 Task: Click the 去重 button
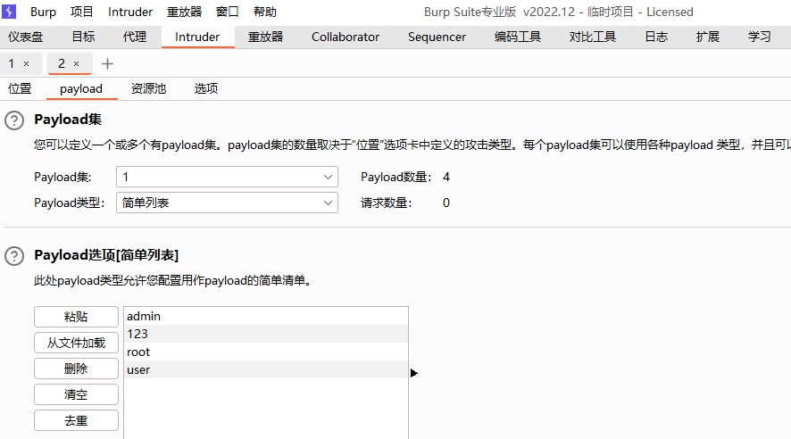click(x=76, y=420)
